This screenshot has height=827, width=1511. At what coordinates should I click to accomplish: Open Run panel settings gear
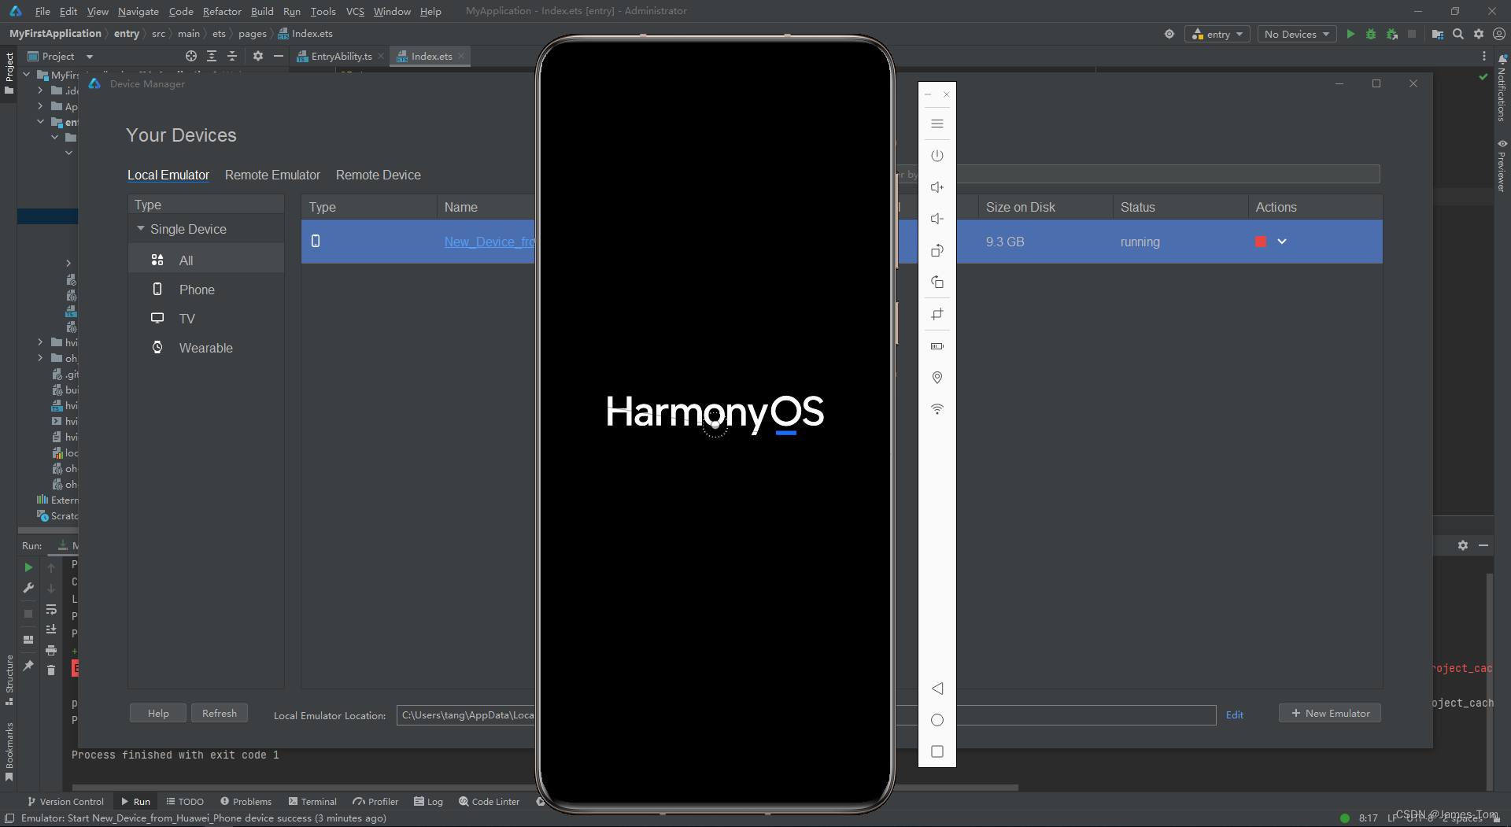[x=1462, y=545]
